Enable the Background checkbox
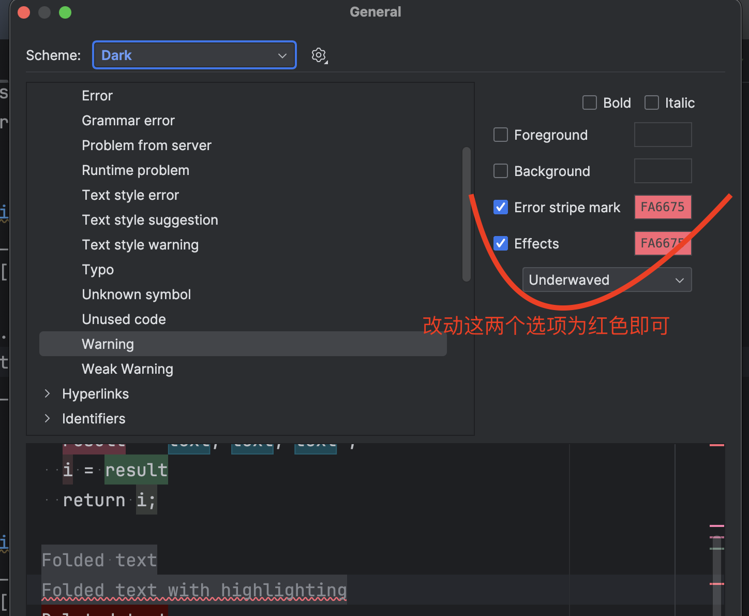749x616 pixels. click(x=501, y=171)
